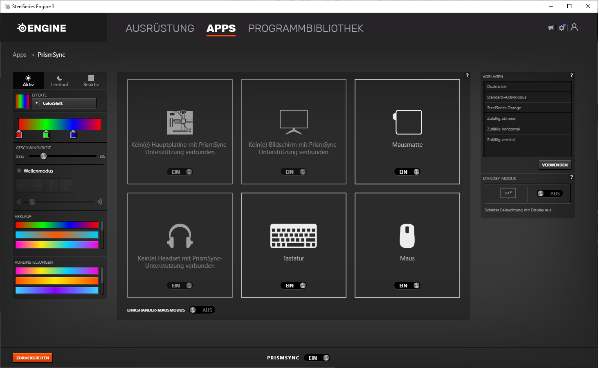Toggle the Mausmatte EIN switch

[x=407, y=172]
